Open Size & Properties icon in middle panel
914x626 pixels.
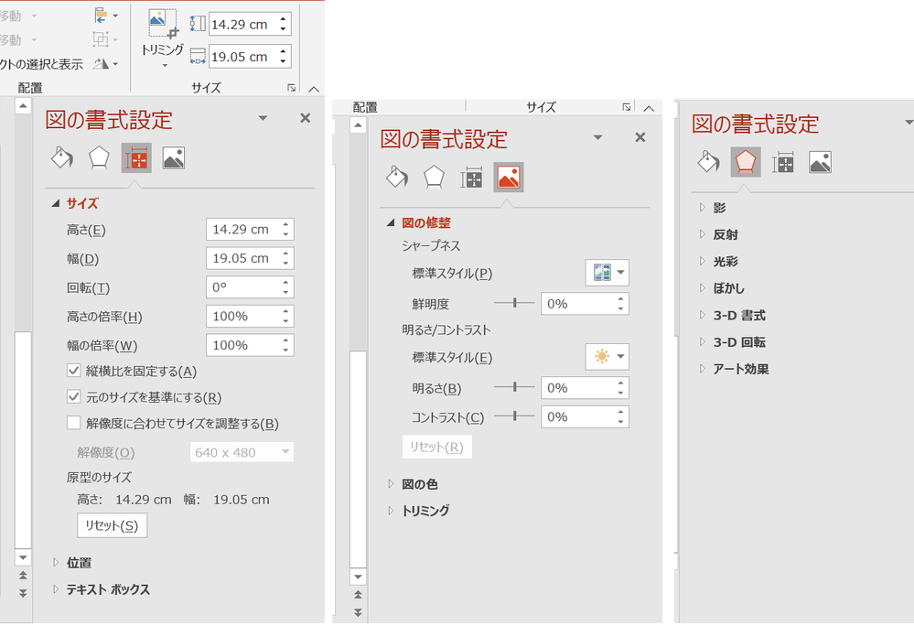[471, 177]
